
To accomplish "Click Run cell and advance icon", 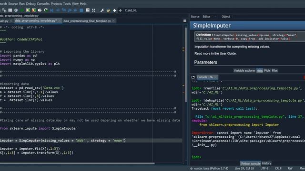I will pyautogui.click(x=34, y=10).
